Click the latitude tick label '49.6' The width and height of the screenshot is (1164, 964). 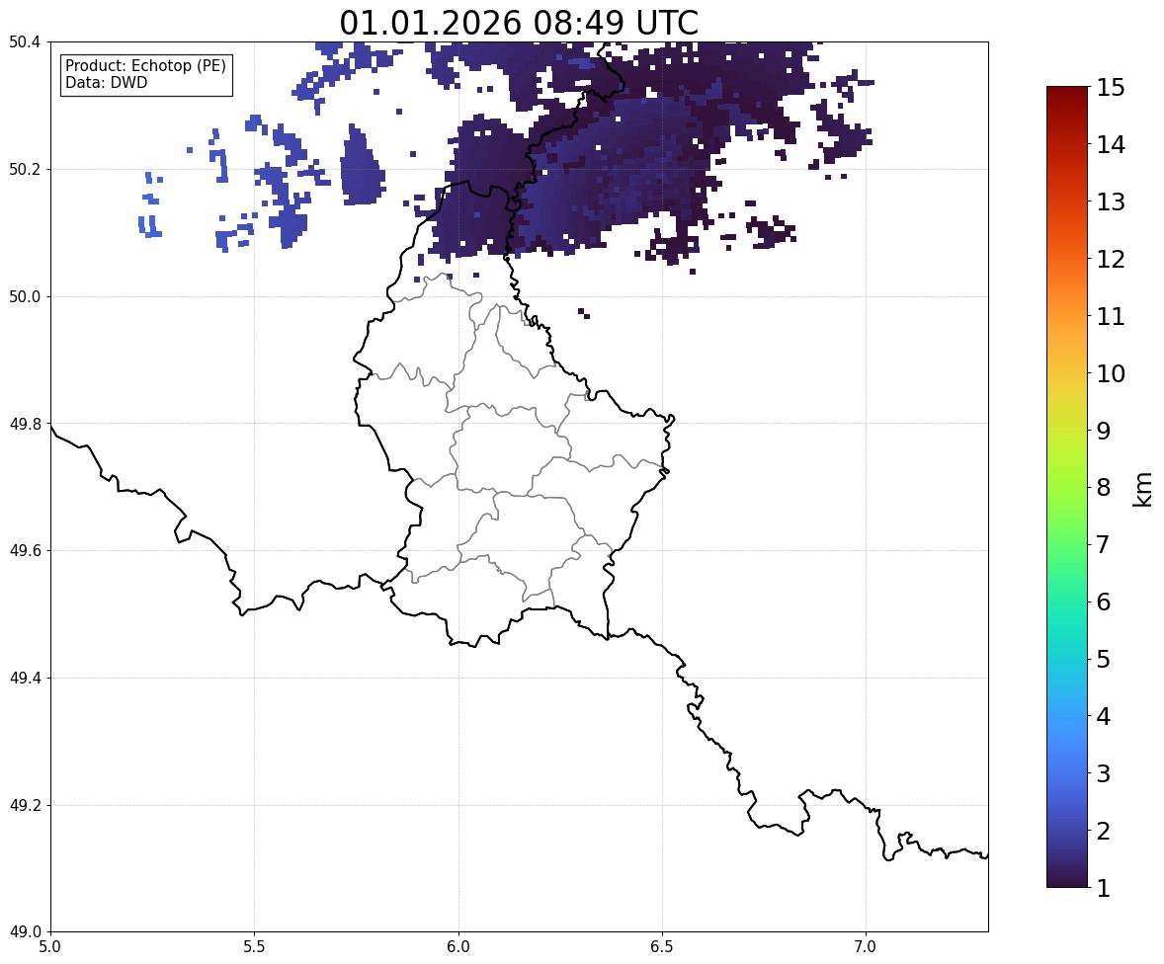tap(25, 550)
